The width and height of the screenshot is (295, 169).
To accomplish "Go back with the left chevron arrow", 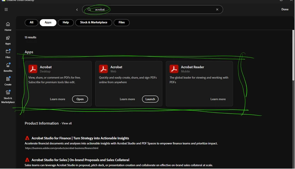I will pos(77,10).
